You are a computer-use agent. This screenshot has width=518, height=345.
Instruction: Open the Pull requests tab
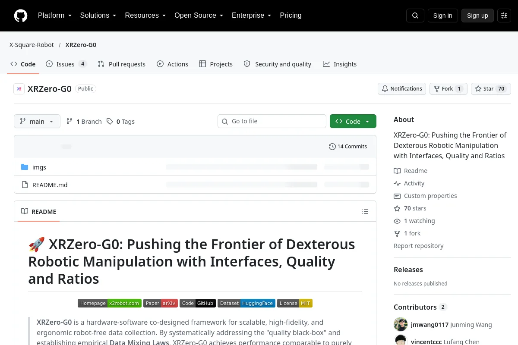coord(122,64)
